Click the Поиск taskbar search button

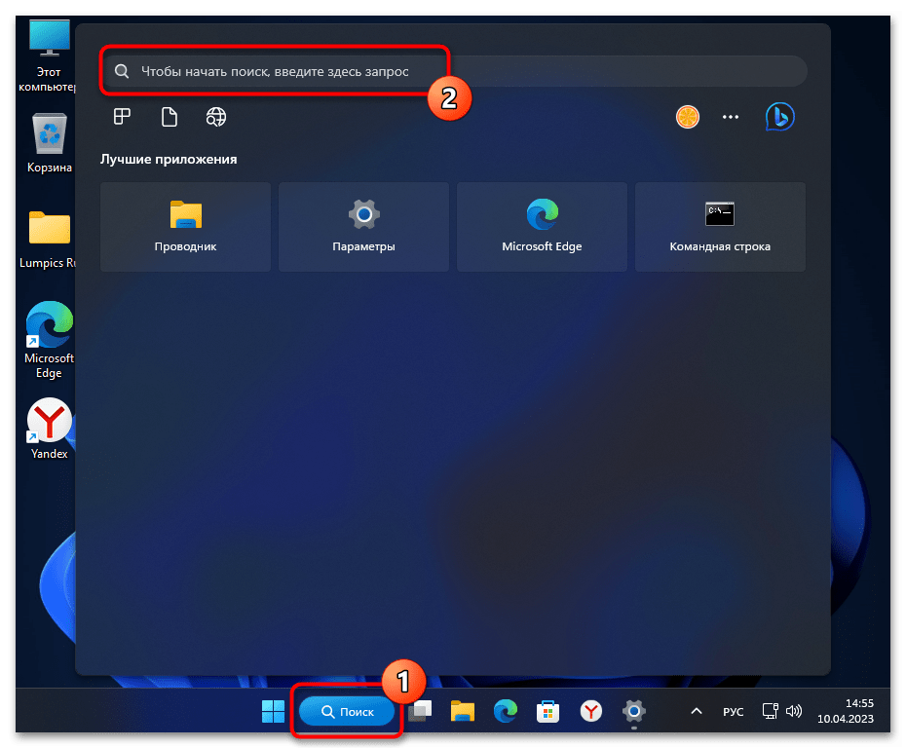(347, 712)
